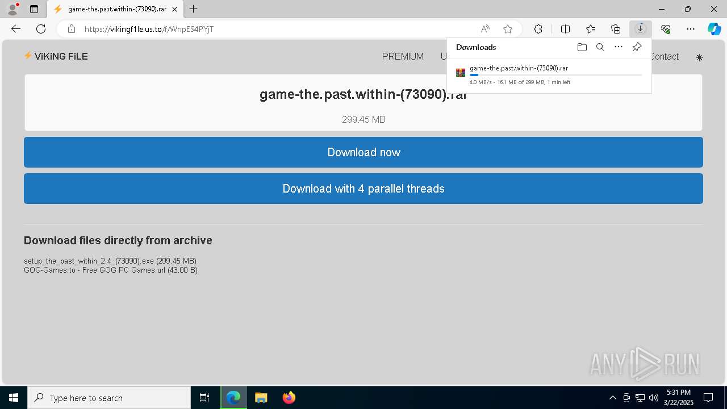Toggle Split screen view
This screenshot has height=409, width=727.
click(x=565, y=29)
